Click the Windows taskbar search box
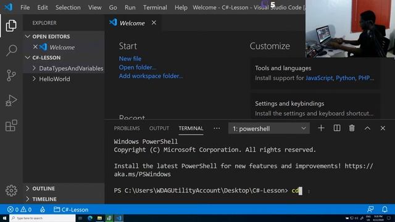Screen dimensions: 395x222 point(43,218)
